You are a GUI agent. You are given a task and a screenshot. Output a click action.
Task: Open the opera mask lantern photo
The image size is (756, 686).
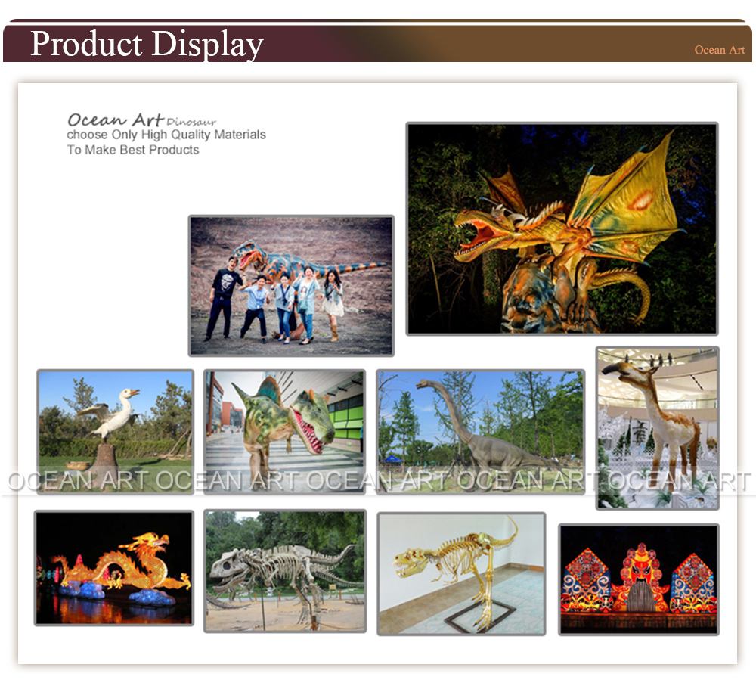pyautogui.click(x=639, y=579)
